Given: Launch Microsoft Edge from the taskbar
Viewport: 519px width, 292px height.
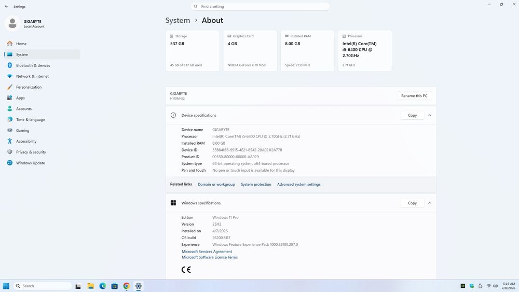Looking at the screenshot, I should (103, 286).
